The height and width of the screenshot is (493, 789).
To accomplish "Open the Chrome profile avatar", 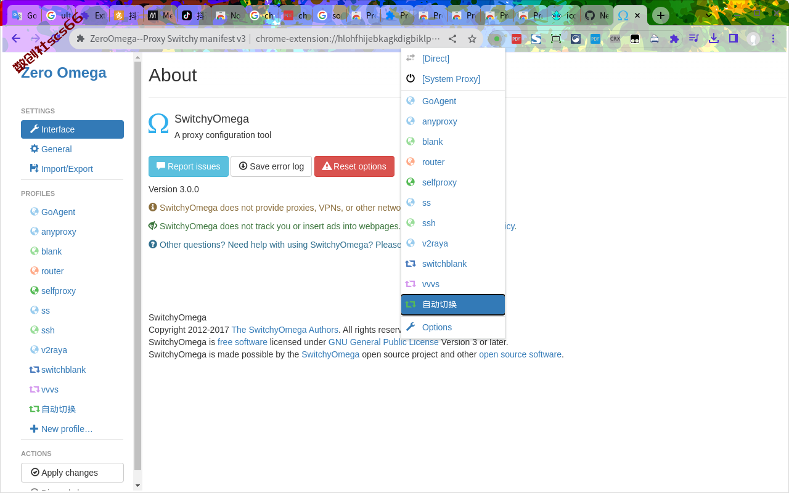I will click(753, 39).
